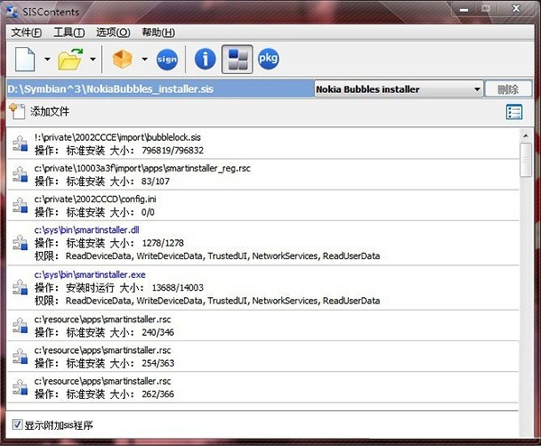The width and height of the screenshot is (541, 446).
Task: Click the size value 13688/14003
Action: (x=178, y=287)
